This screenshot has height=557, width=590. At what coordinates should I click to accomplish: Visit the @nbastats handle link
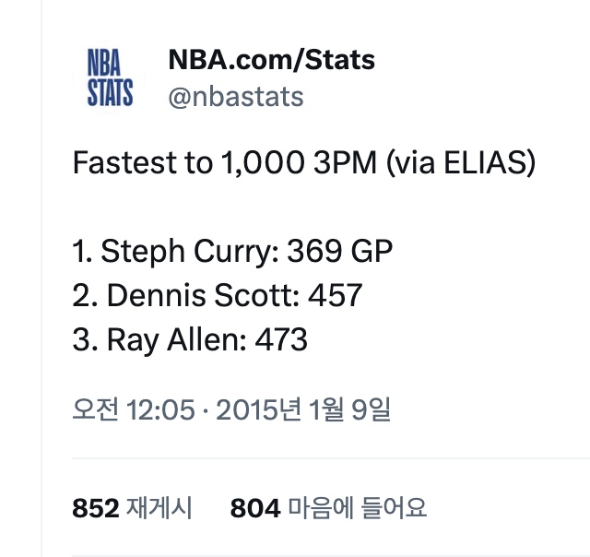point(235,97)
